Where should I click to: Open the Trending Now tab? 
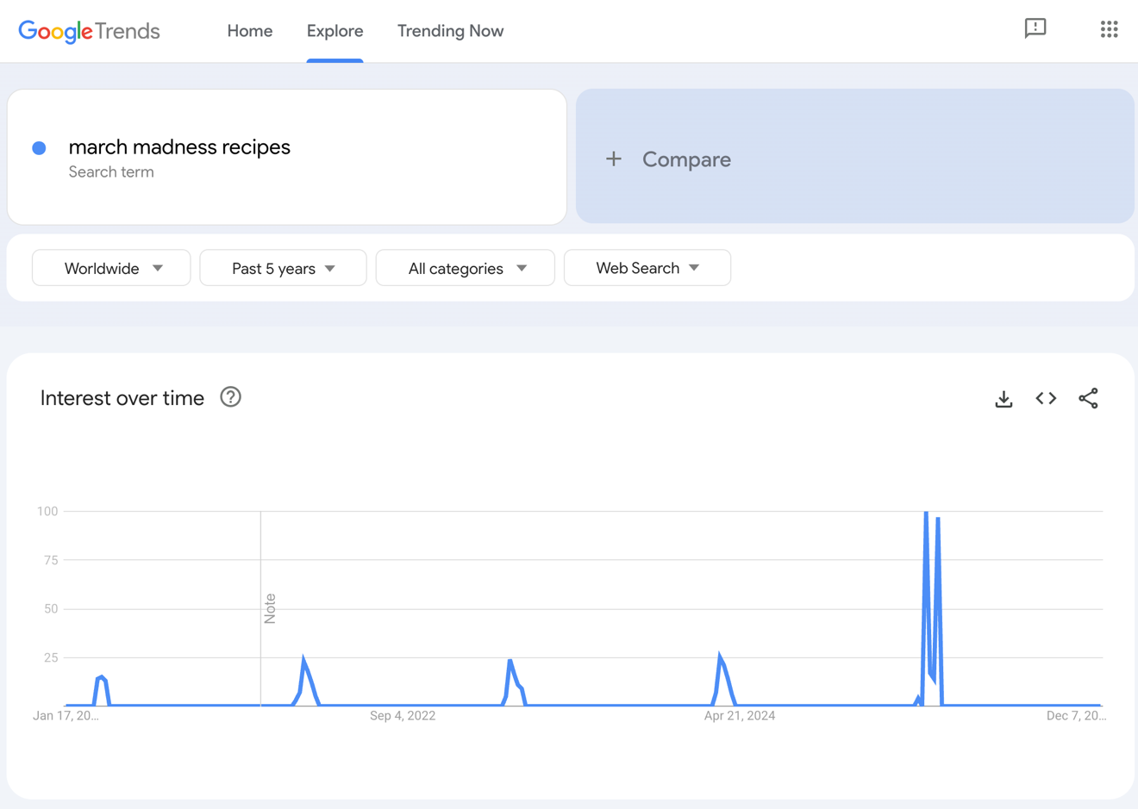(450, 31)
